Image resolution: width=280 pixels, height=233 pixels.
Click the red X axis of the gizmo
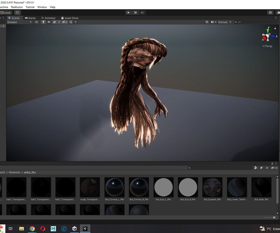pos(264,38)
